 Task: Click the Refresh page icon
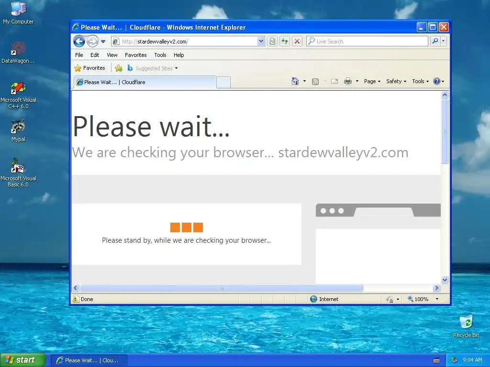(x=285, y=41)
